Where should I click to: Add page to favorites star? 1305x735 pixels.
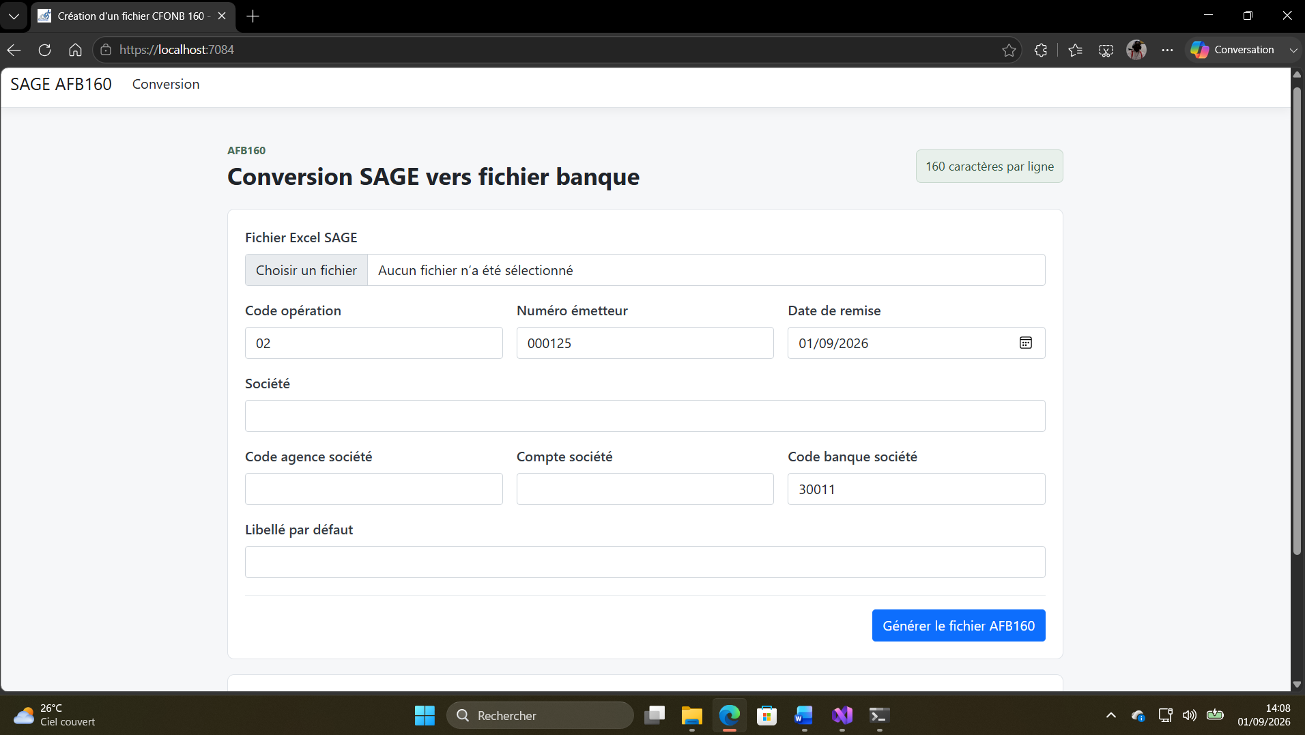click(x=1009, y=50)
